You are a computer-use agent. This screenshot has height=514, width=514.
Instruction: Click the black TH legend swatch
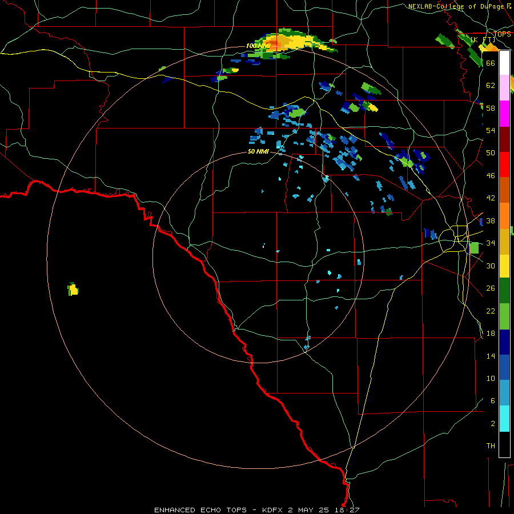coord(504,444)
